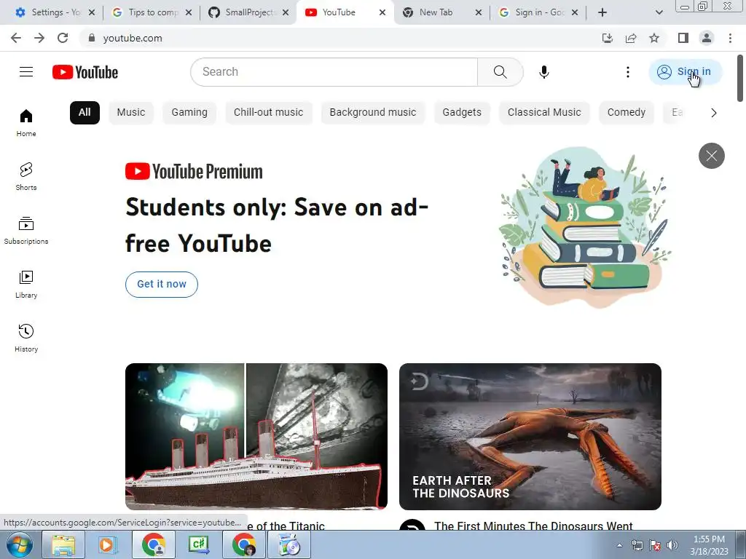Screen dimensions: 746x559
Task: Click the install app icon in address bar
Action: point(608,38)
